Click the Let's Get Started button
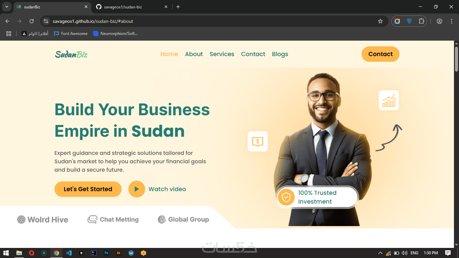The width and height of the screenshot is (459, 258). 88,189
